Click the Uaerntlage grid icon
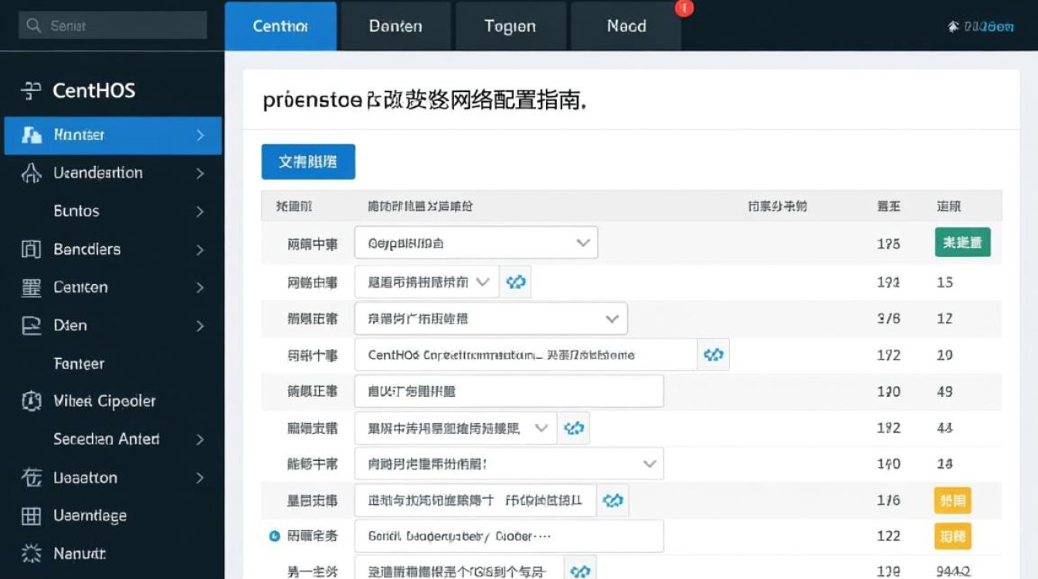This screenshot has width=1038, height=579. 31,516
